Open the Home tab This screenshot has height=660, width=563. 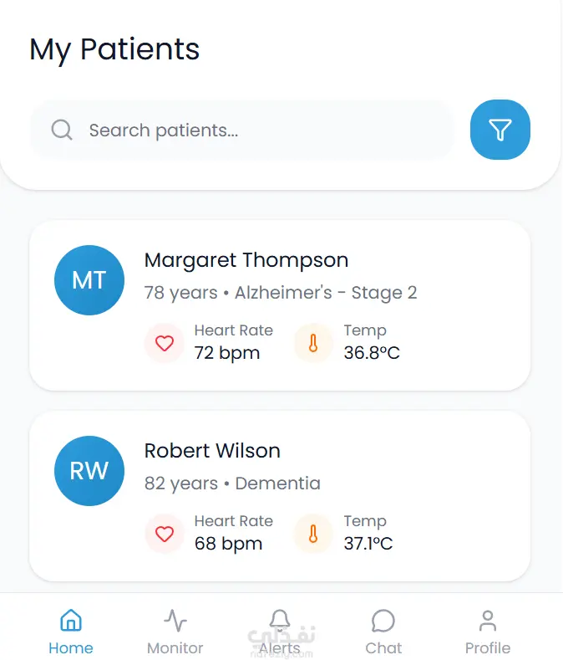(71, 632)
